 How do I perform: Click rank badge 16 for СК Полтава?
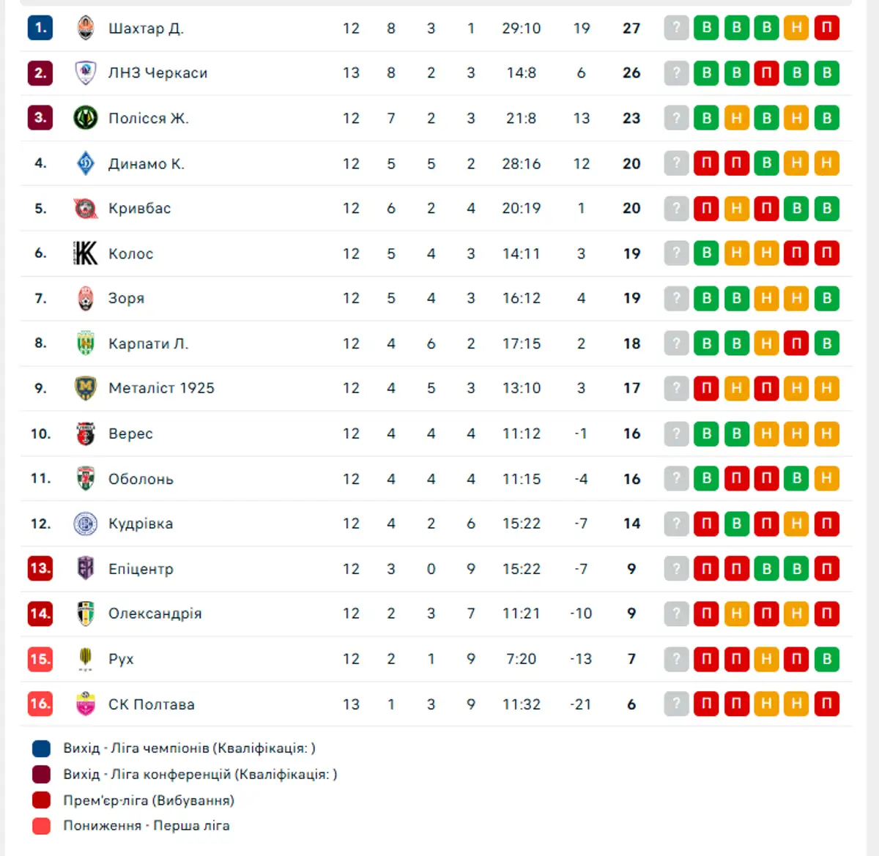[40, 704]
